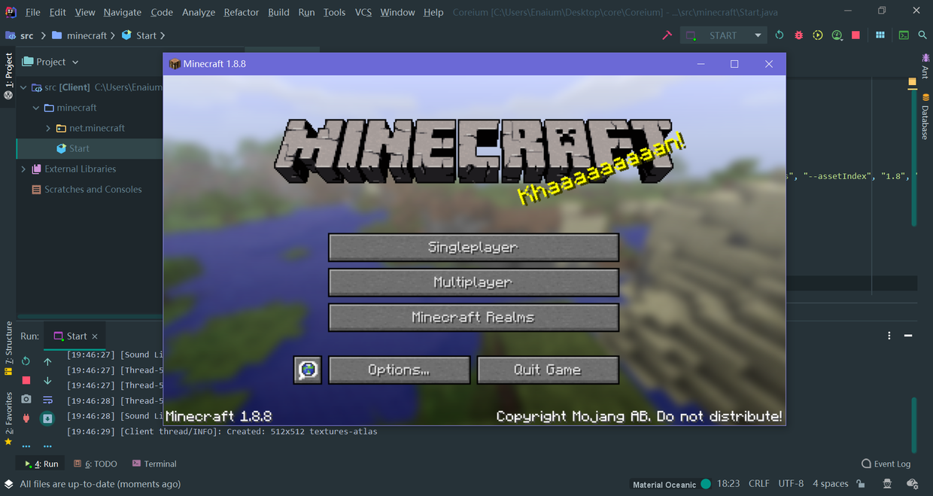Toggle soft-wrap in the Run console
This screenshot has height=496, width=933.
tap(47, 400)
